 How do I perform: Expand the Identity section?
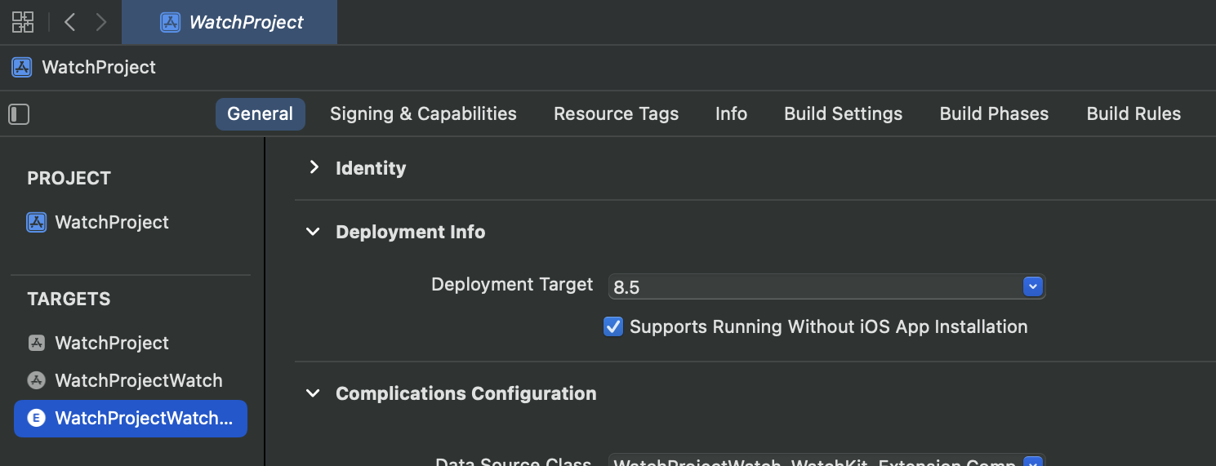(314, 167)
